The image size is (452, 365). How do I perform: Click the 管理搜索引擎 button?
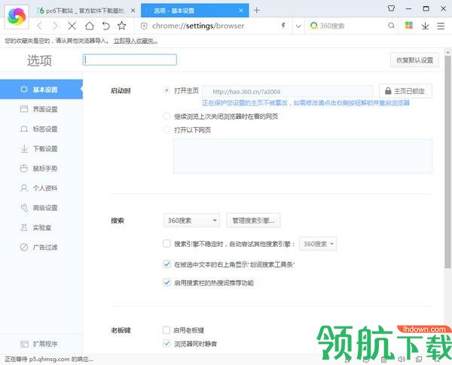click(x=253, y=221)
